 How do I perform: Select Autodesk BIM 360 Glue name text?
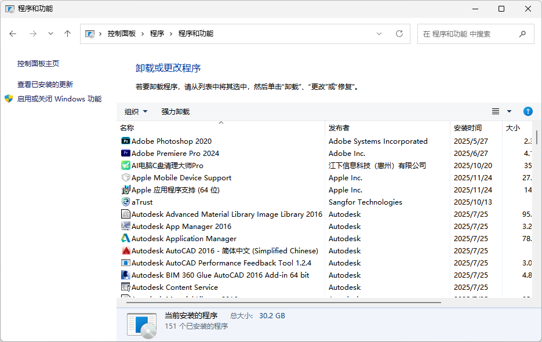coord(220,275)
